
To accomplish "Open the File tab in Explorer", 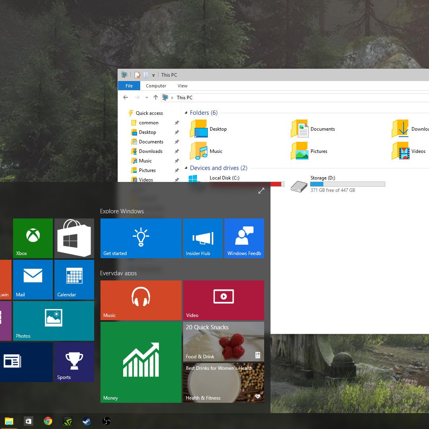I will pos(129,86).
